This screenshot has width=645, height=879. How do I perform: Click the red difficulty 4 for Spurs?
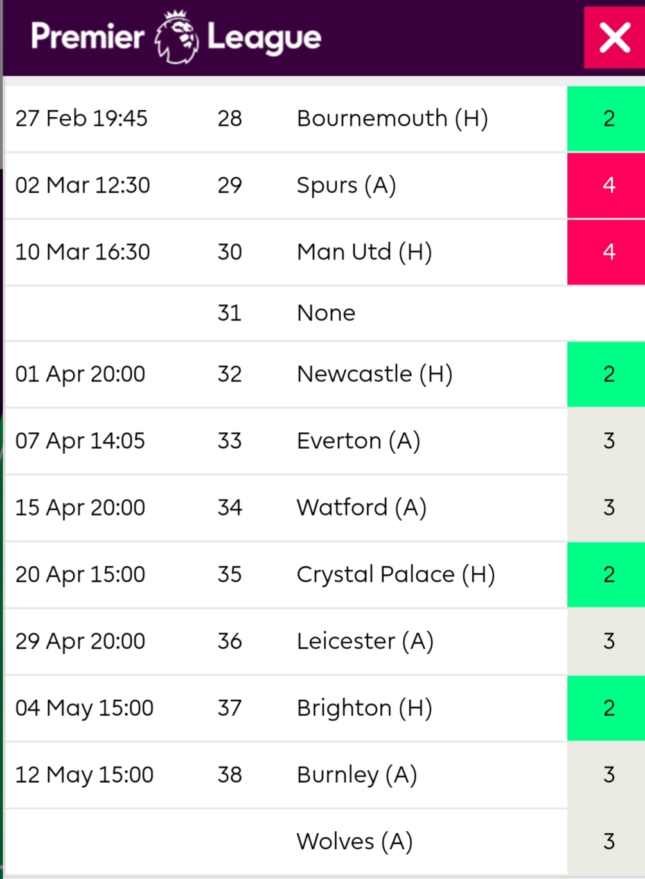click(x=606, y=186)
